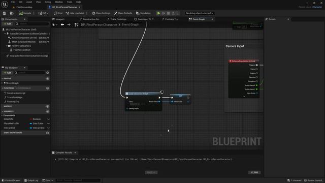This screenshot has width=325, height=183.
Task: Click the Data Table type color pill
Action: [30, 124]
